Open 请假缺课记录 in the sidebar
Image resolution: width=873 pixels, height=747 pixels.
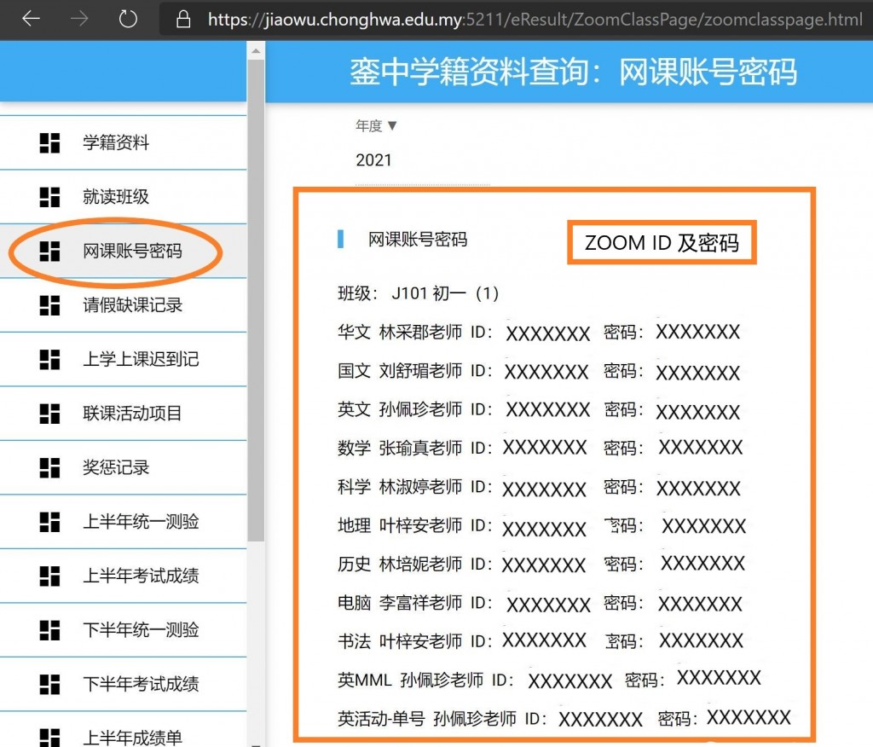click(123, 305)
